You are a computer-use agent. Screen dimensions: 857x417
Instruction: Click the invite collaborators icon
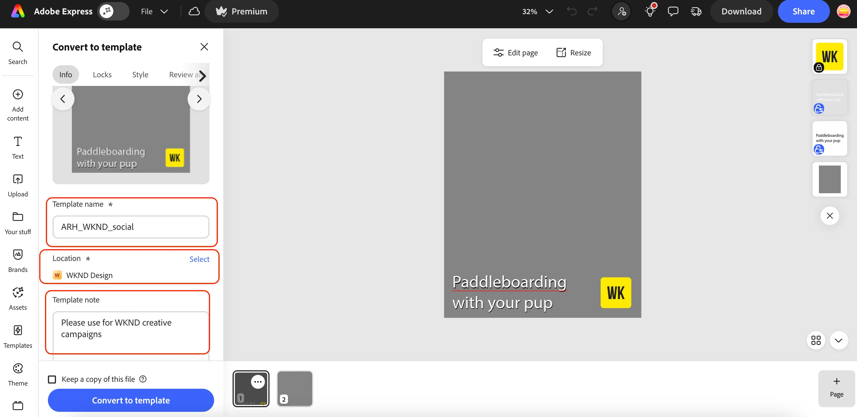coord(621,11)
